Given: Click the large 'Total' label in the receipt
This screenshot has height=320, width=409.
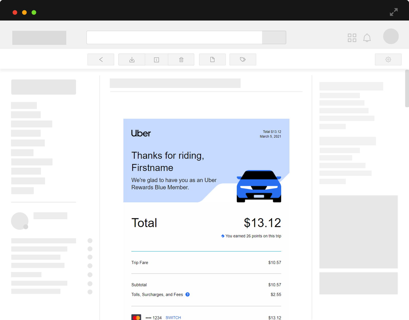Looking at the screenshot, I should [x=144, y=223].
